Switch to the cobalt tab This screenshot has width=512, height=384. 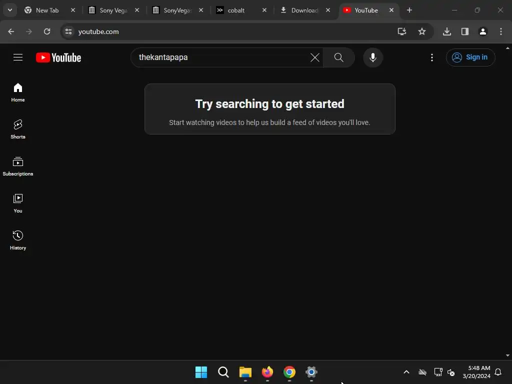point(236,10)
